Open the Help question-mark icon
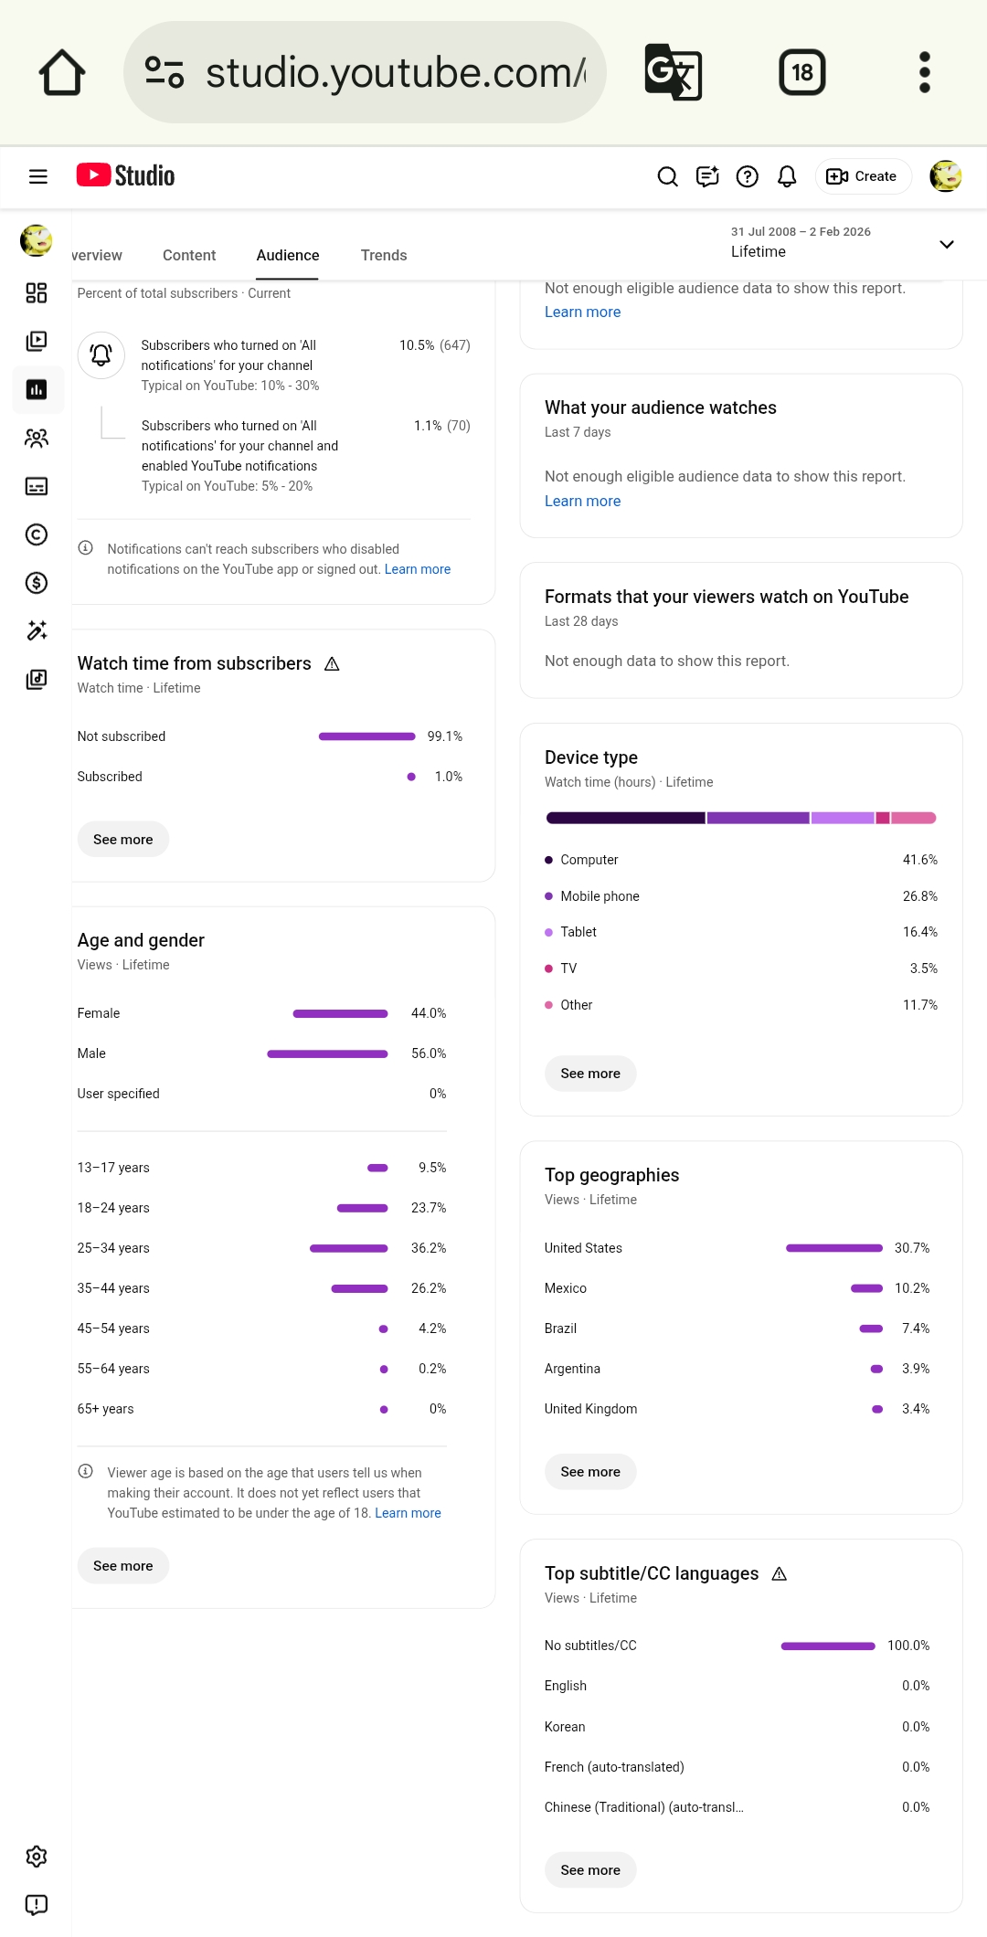Image resolution: width=987 pixels, height=1937 pixels. (748, 176)
